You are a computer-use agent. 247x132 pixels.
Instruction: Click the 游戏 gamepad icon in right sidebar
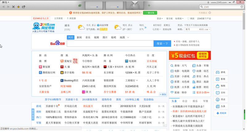(x=218, y=72)
